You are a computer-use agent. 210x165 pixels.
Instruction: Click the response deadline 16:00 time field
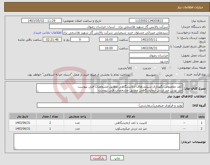click(x=109, y=39)
